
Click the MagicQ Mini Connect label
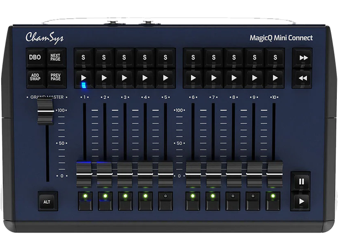tap(281, 38)
